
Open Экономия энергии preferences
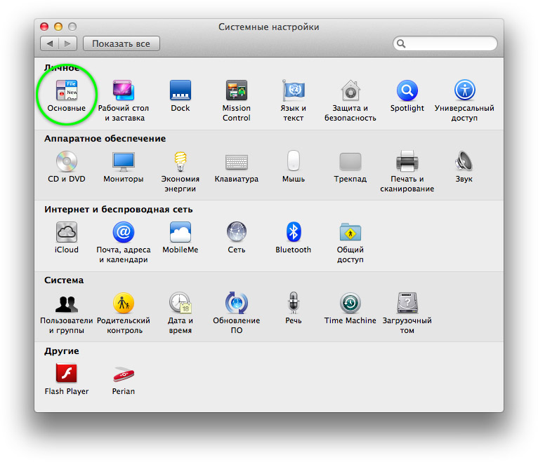pos(181,162)
